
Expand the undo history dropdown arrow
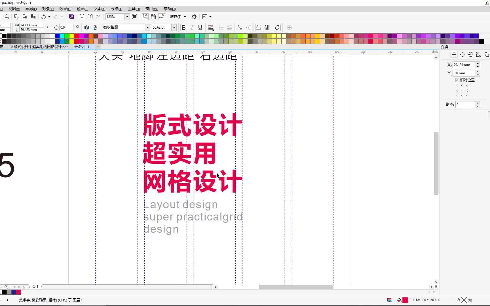49,17
